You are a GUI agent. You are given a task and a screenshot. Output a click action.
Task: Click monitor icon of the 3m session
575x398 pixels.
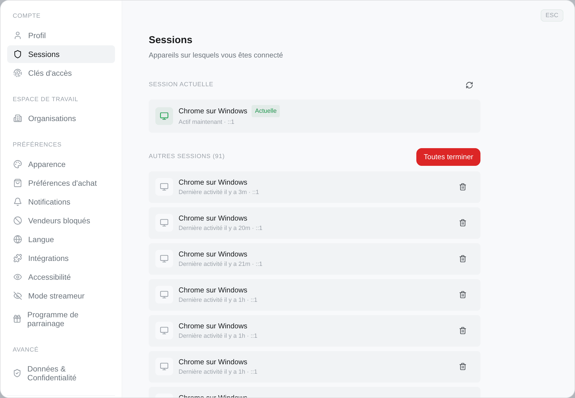coord(164,187)
